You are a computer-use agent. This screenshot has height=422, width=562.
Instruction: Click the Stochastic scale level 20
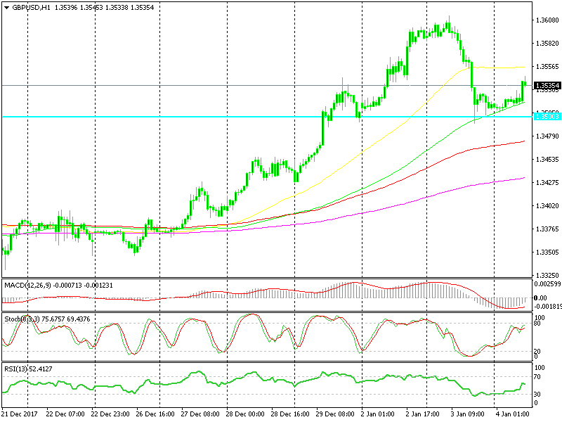(x=537, y=351)
